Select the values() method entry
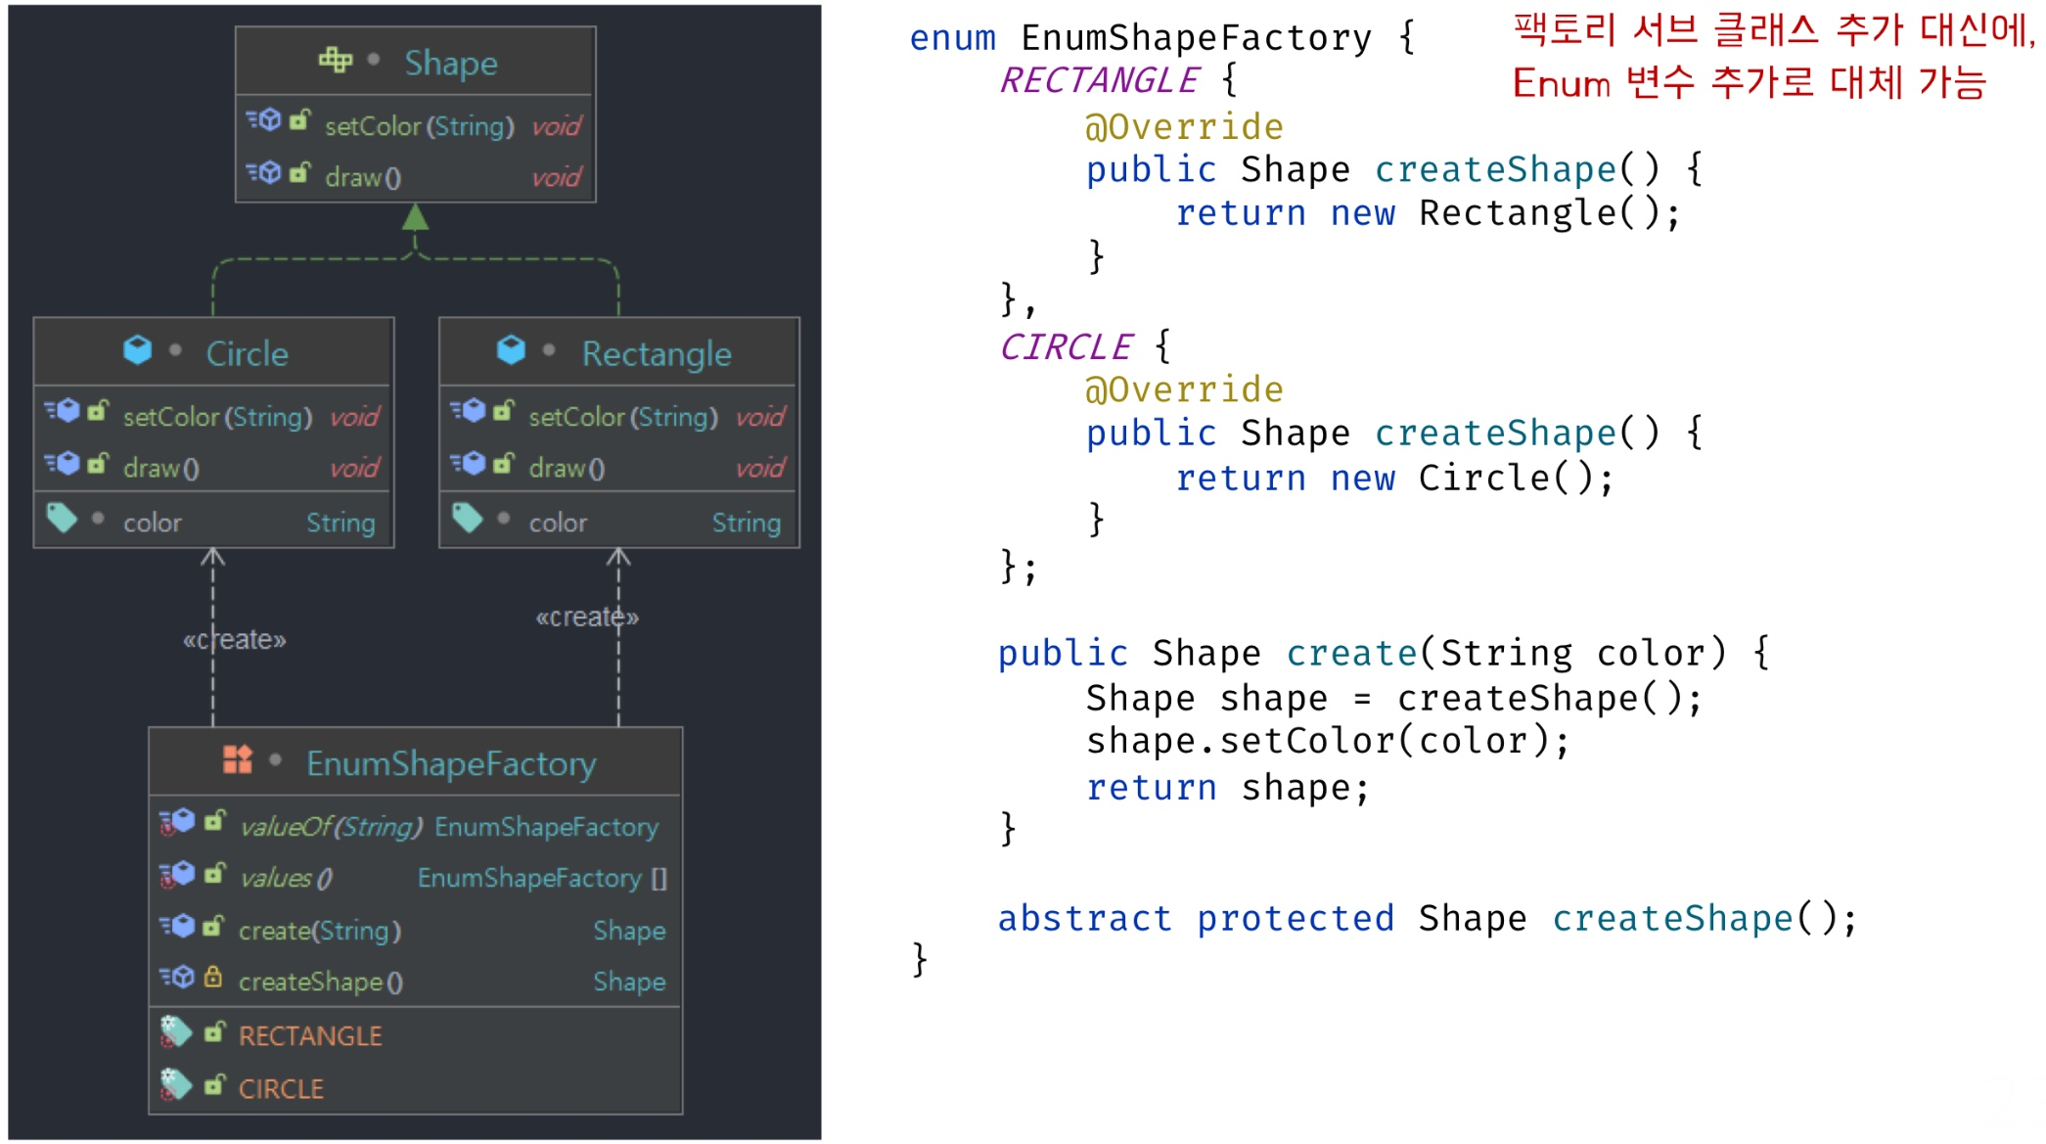Image resolution: width=2046 pixels, height=1144 pixels. pyautogui.click(x=286, y=878)
